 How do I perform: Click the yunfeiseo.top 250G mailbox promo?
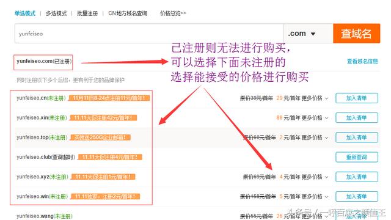[100, 137]
